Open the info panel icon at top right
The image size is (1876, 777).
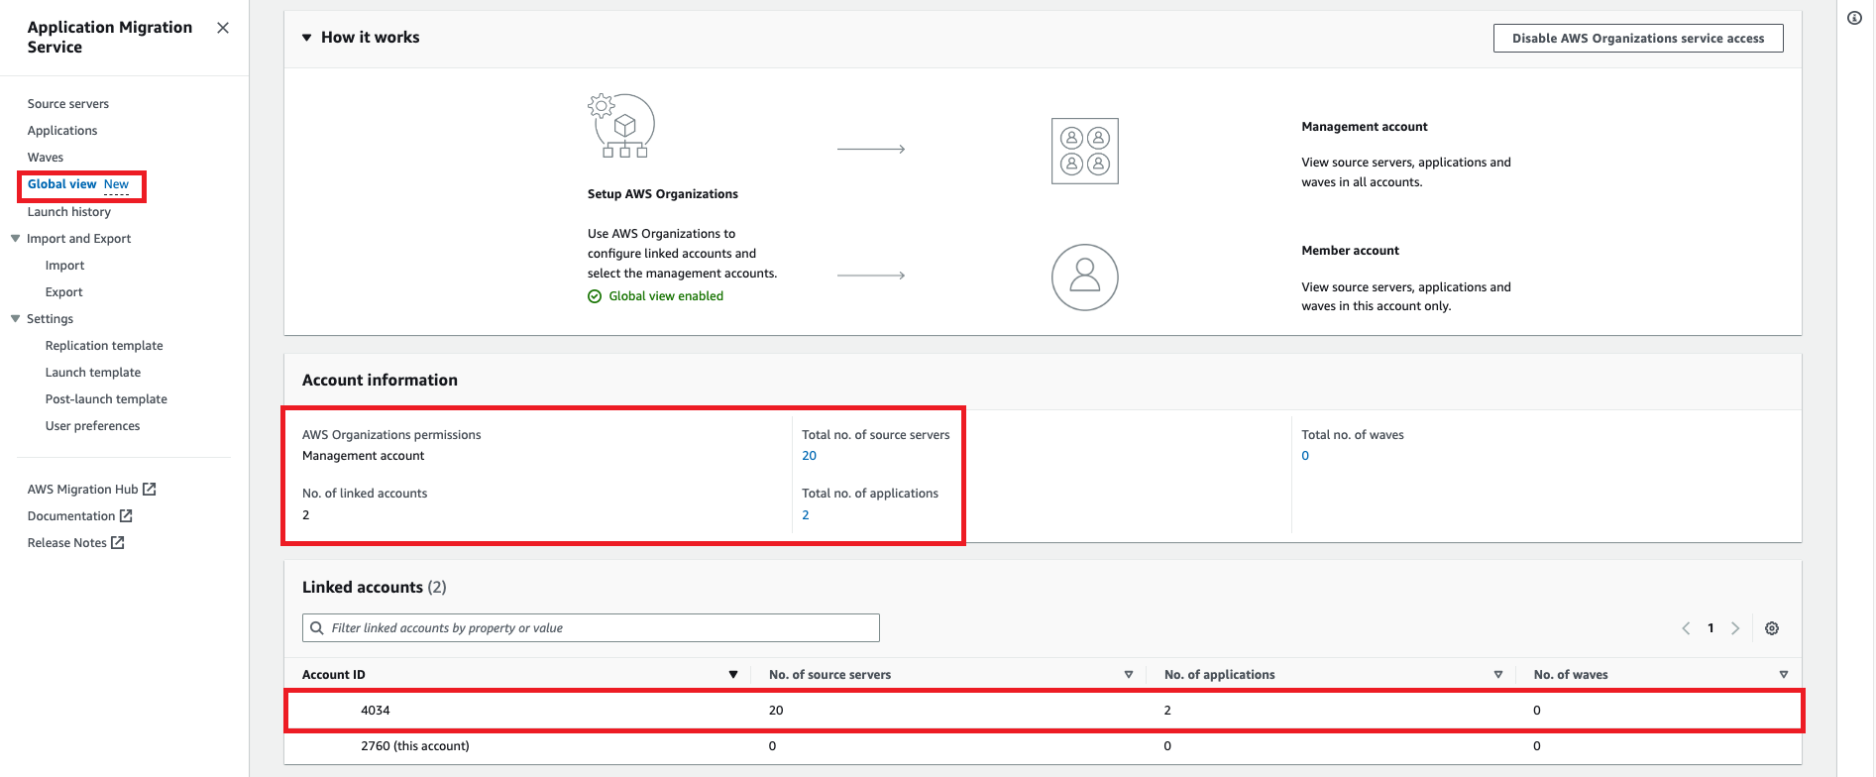tap(1854, 18)
